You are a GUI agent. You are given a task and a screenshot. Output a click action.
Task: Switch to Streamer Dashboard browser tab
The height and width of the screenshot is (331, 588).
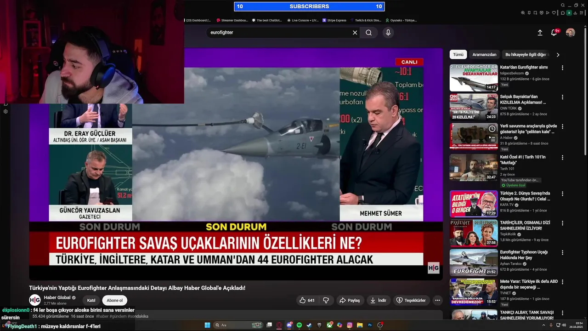click(x=232, y=20)
